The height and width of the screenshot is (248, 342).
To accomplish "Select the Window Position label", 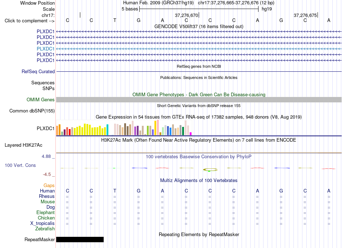I will point(37,3).
